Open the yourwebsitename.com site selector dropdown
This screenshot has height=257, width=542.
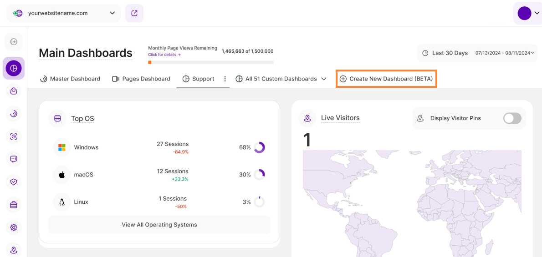pyautogui.click(x=64, y=13)
